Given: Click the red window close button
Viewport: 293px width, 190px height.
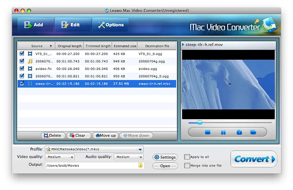Looking at the screenshot, I should (x=16, y=11).
